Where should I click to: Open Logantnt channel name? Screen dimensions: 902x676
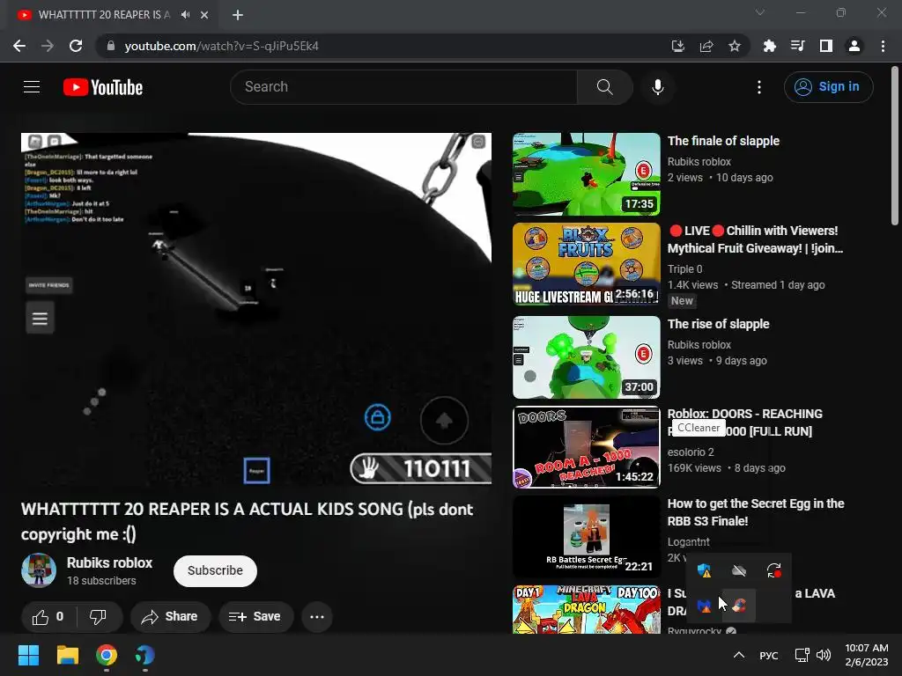click(689, 541)
